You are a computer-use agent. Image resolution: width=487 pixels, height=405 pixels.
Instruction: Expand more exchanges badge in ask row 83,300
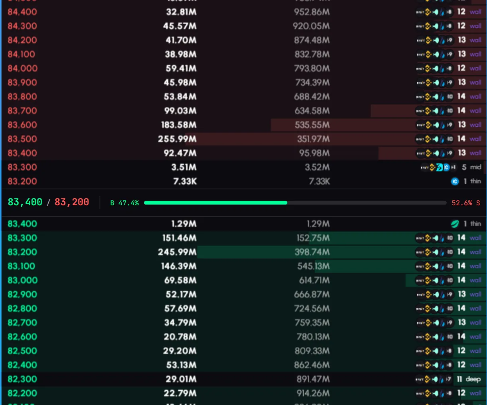click(x=453, y=167)
